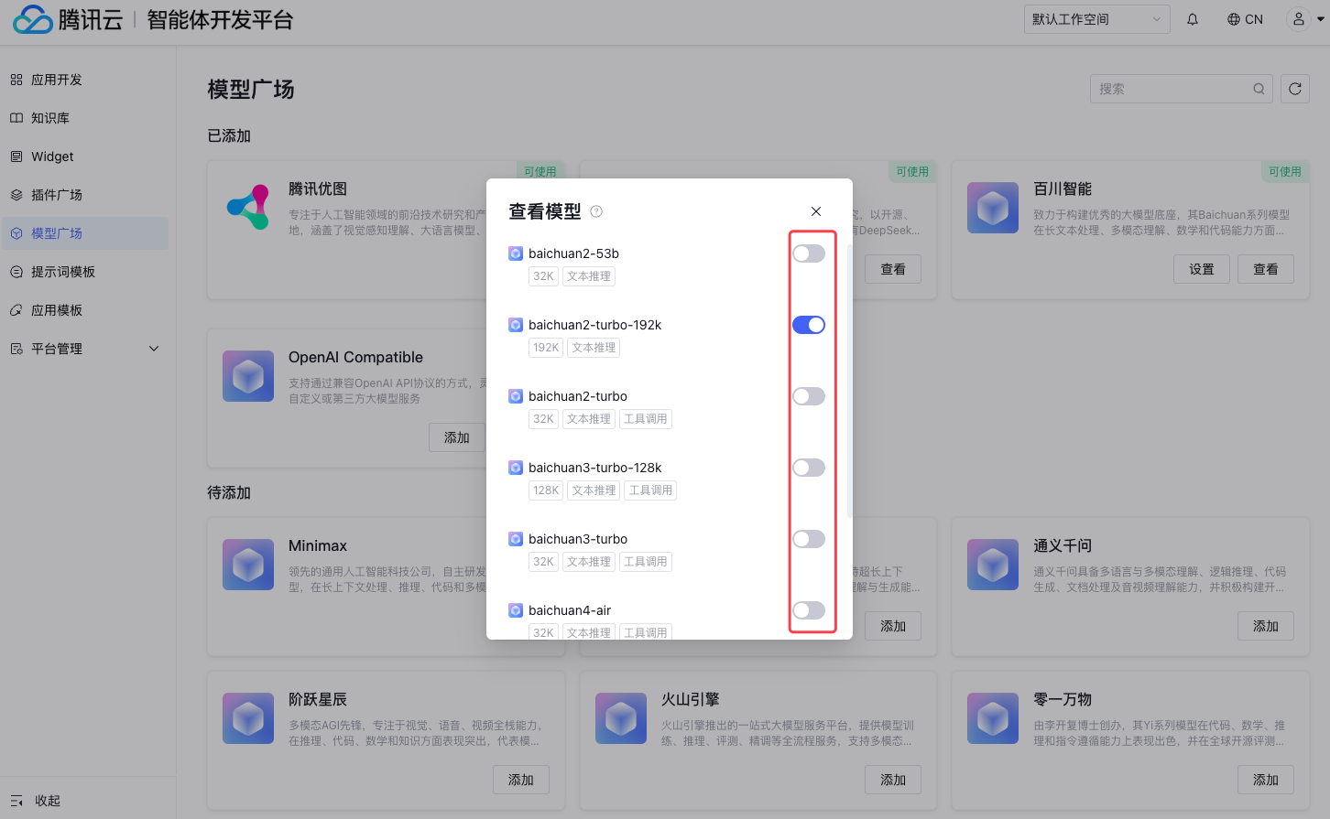Open the 知识库 sidebar item

click(85, 118)
